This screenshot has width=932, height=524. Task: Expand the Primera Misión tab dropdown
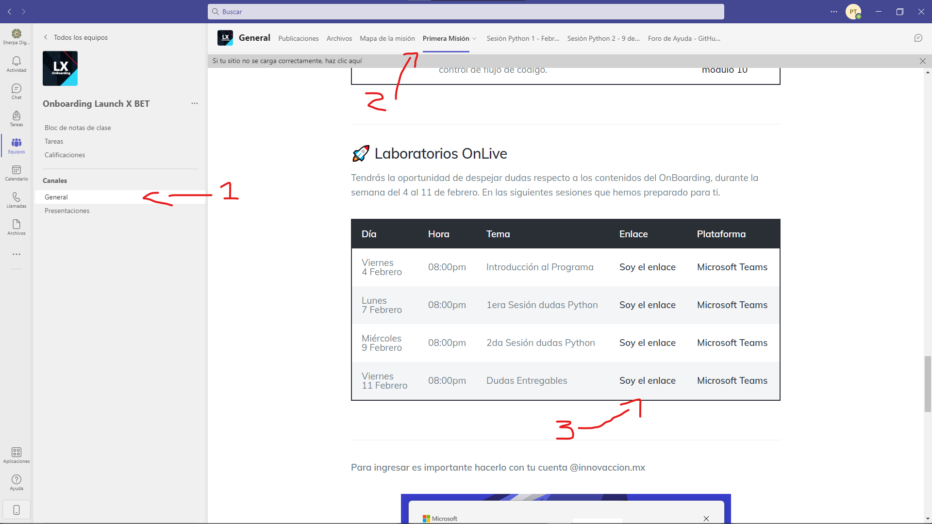(x=474, y=38)
